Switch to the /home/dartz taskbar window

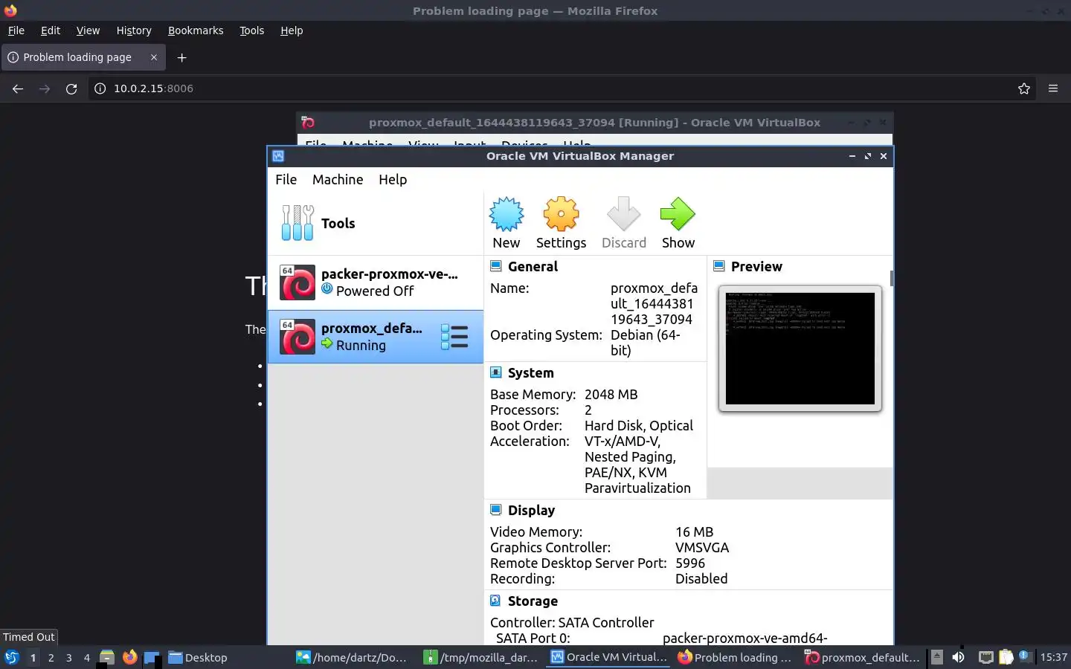pos(352,657)
